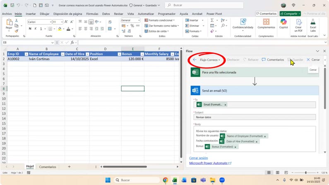Click the Pegar paste icon
This screenshot has height=185, width=329.
[9, 24]
